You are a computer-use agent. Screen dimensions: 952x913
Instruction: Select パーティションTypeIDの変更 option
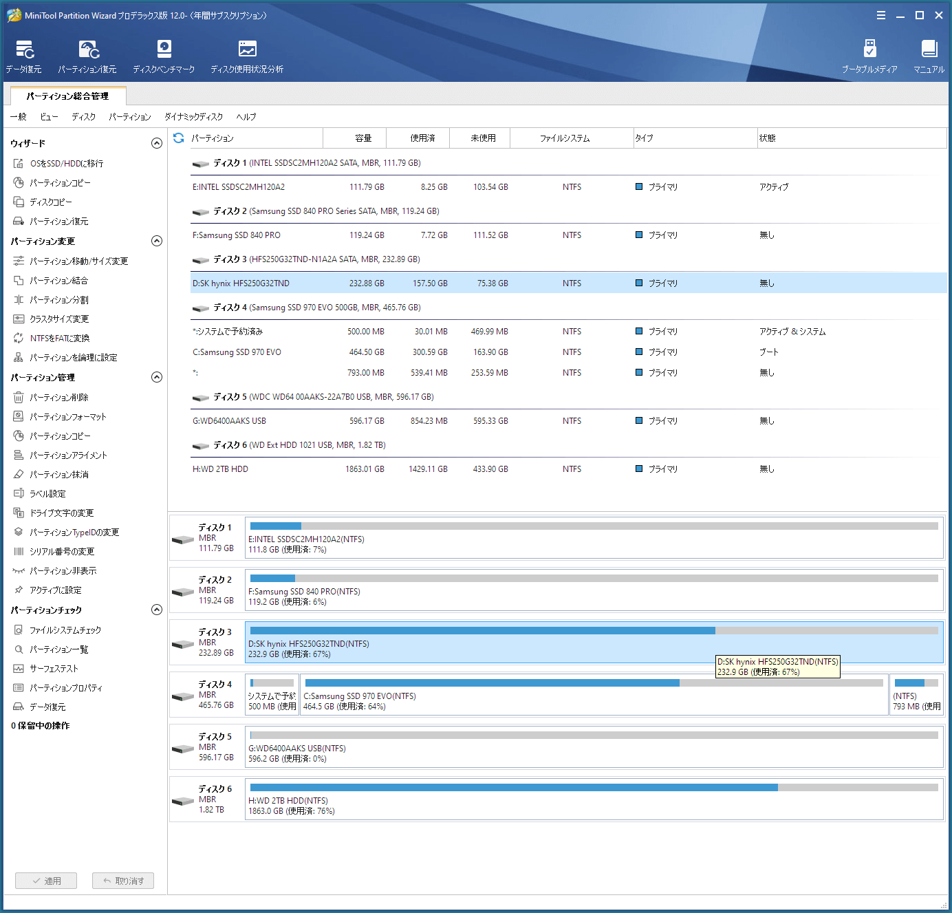point(66,533)
